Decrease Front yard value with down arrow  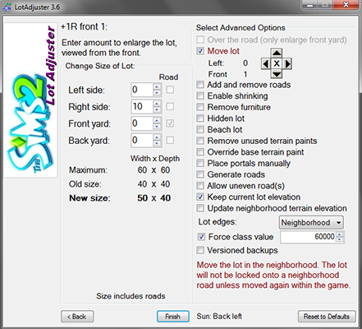[x=157, y=127]
